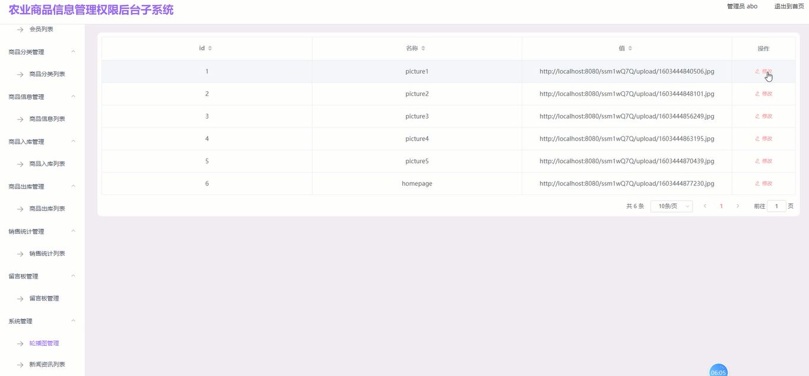Collapse the 销售统计管理 menu group

[74, 231]
